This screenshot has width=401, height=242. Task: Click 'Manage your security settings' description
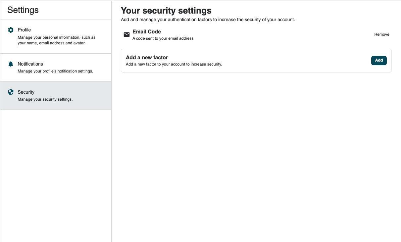45,99
